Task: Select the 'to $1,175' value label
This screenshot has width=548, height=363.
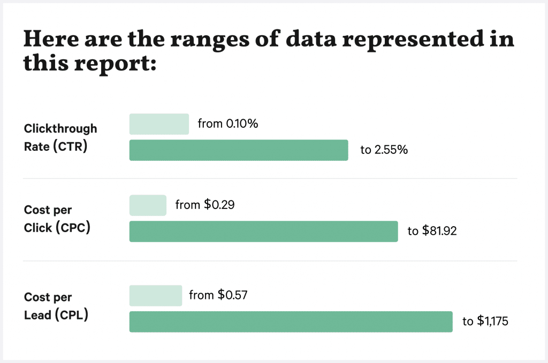Action: point(485,322)
